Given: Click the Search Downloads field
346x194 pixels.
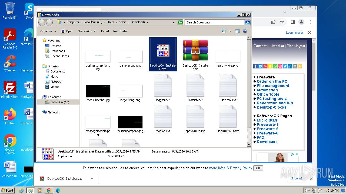Looking at the screenshot, I should (215, 22).
